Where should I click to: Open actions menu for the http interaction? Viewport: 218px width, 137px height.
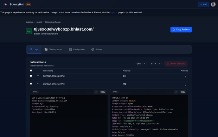coord(185,85)
